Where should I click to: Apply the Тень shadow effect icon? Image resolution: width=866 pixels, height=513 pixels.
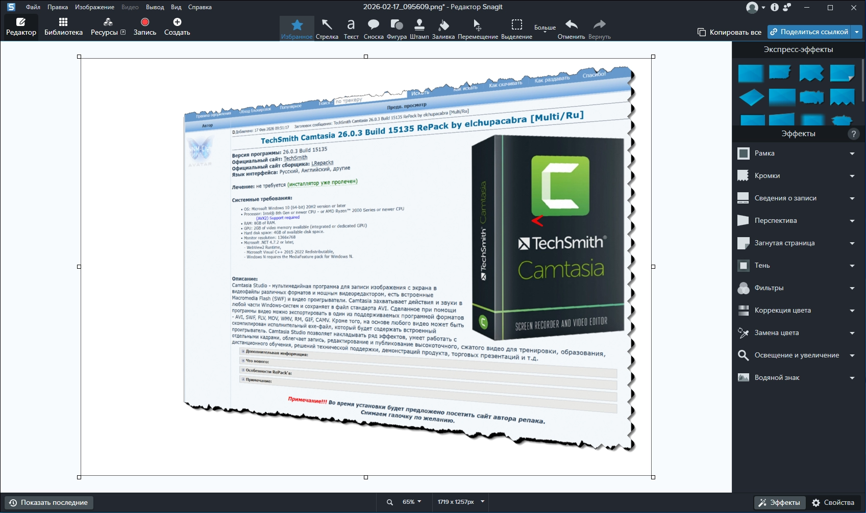(744, 265)
